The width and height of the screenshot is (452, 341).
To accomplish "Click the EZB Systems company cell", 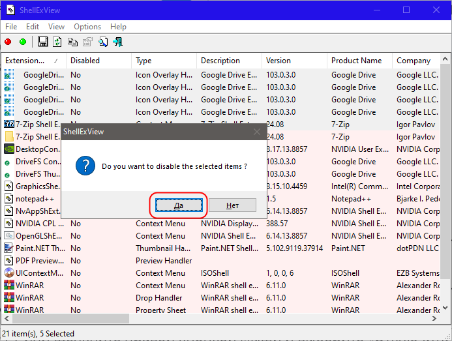I will (417, 273).
